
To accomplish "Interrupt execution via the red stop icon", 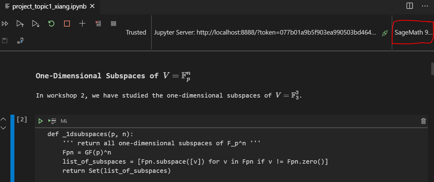I will [67, 23].
